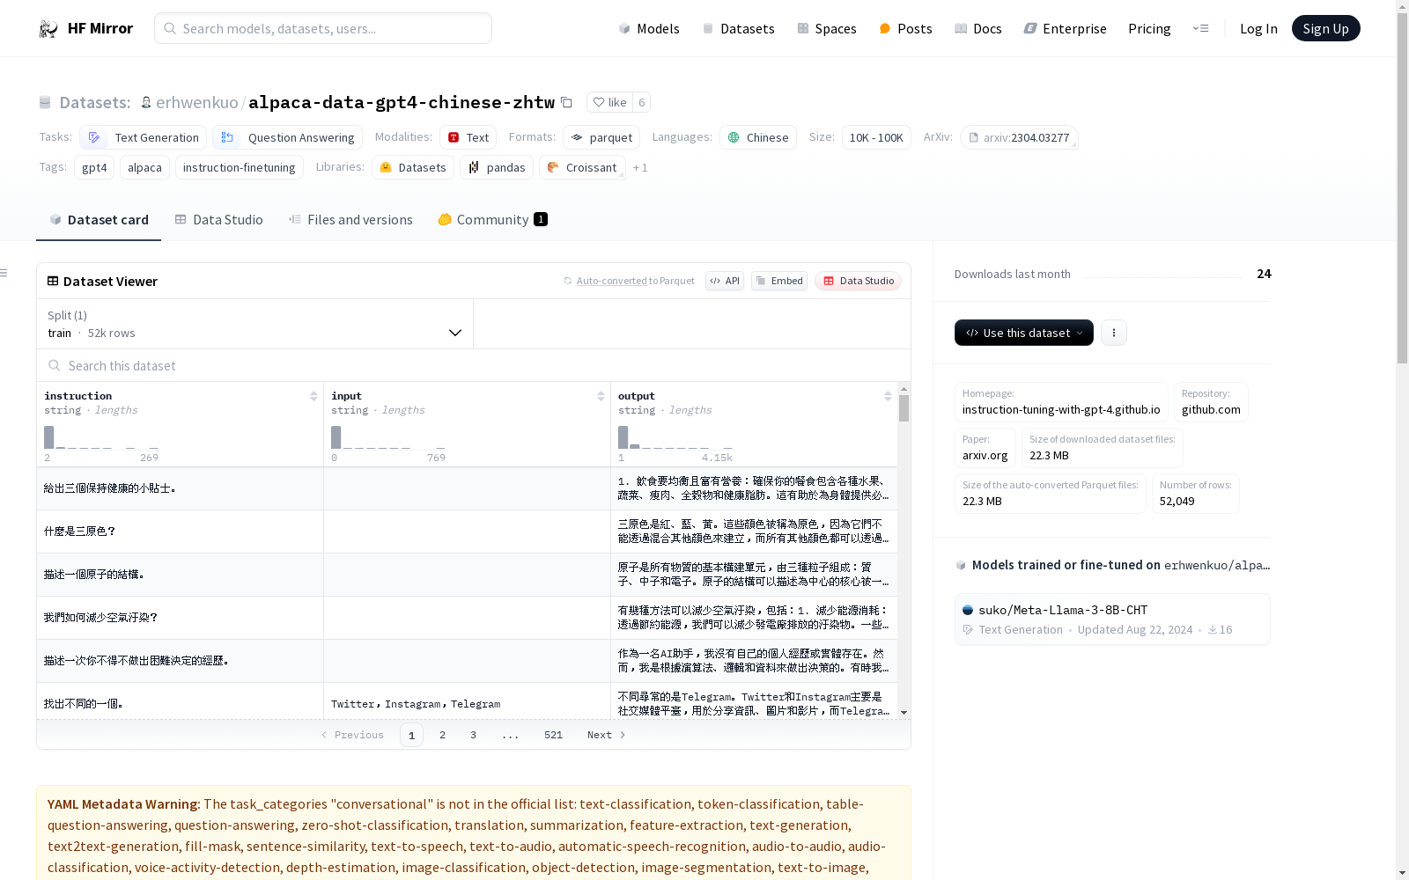Copy dataset name with the copy icon

coord(566,103)
